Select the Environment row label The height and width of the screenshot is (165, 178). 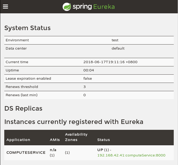click(x=17, y=40)
